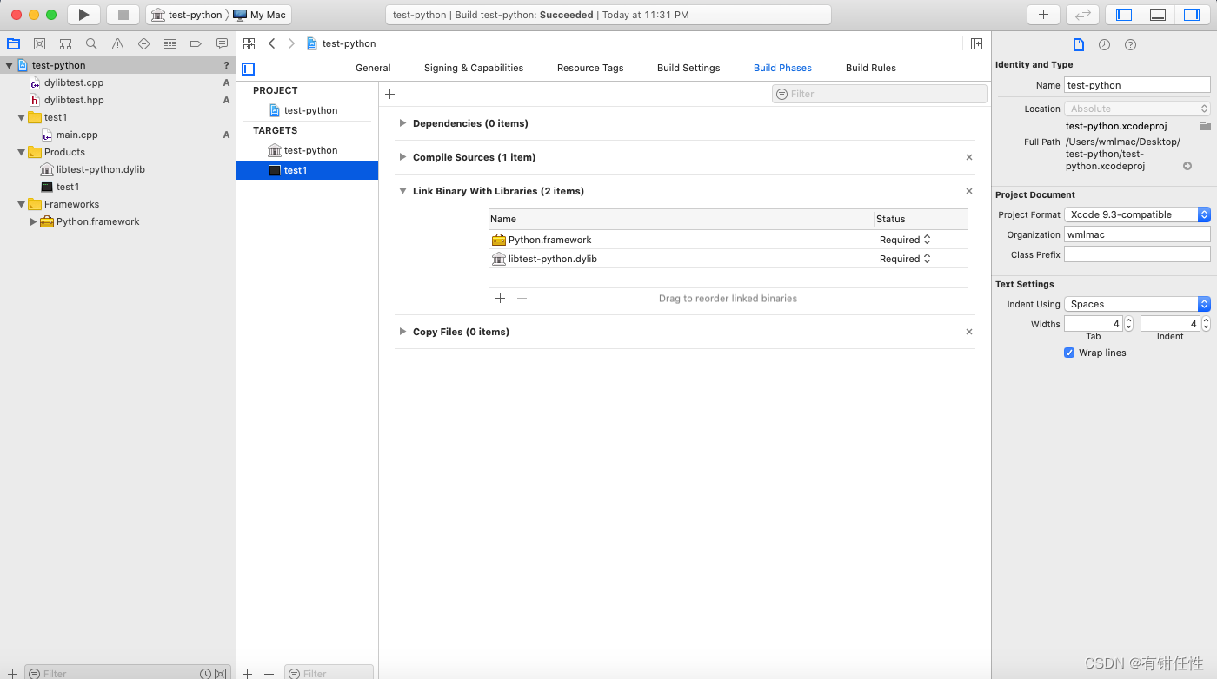This screenshot has width=1217, height=679.
Task: Go forward with the right chevron
Action: point(291,43)
